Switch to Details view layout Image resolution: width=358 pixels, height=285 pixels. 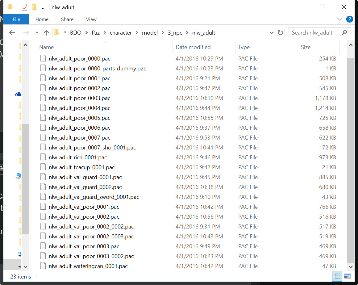click(337, 276)
